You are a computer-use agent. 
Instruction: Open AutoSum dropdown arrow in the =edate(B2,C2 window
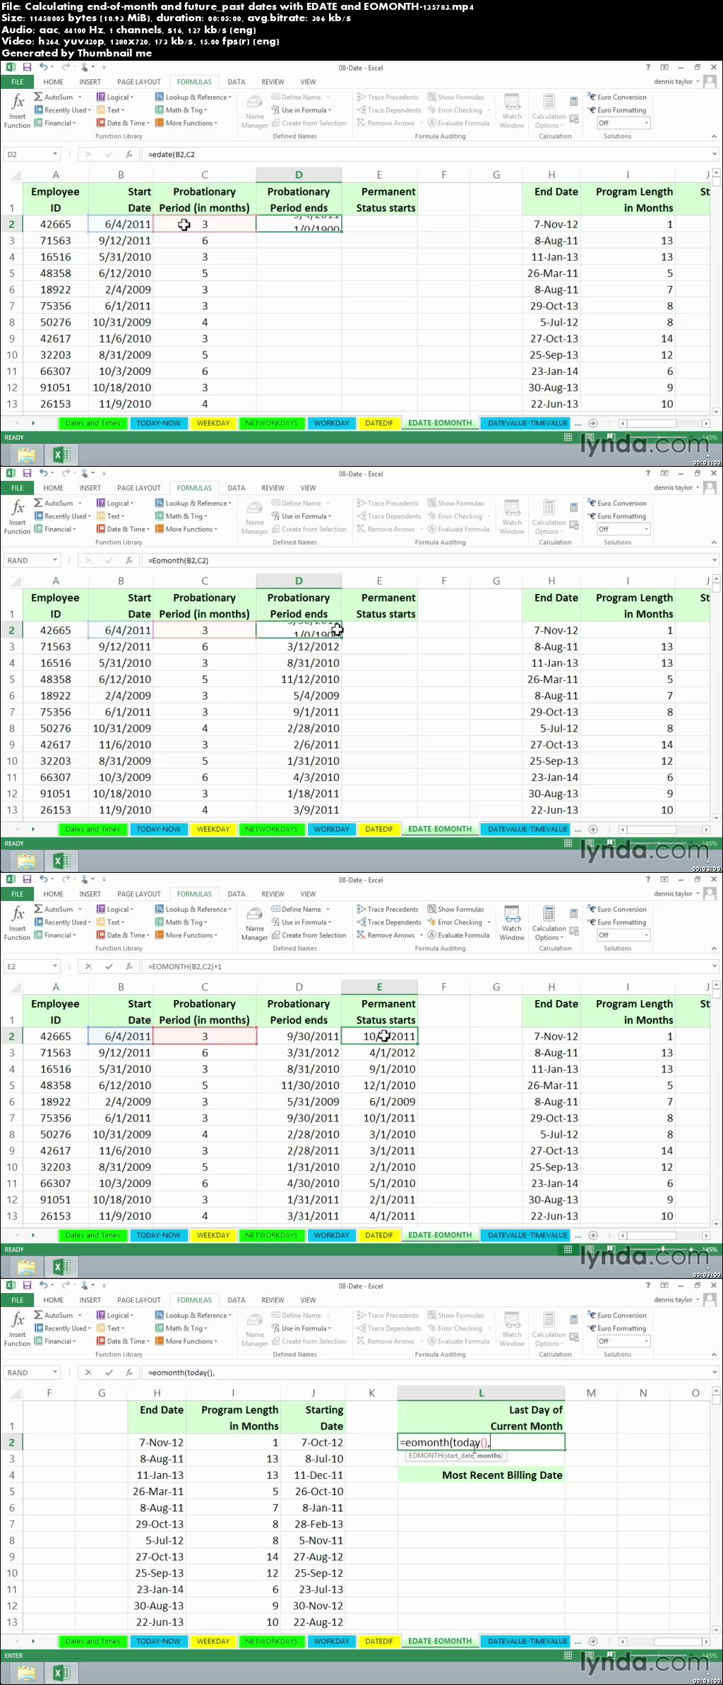(x=80, y=97)
